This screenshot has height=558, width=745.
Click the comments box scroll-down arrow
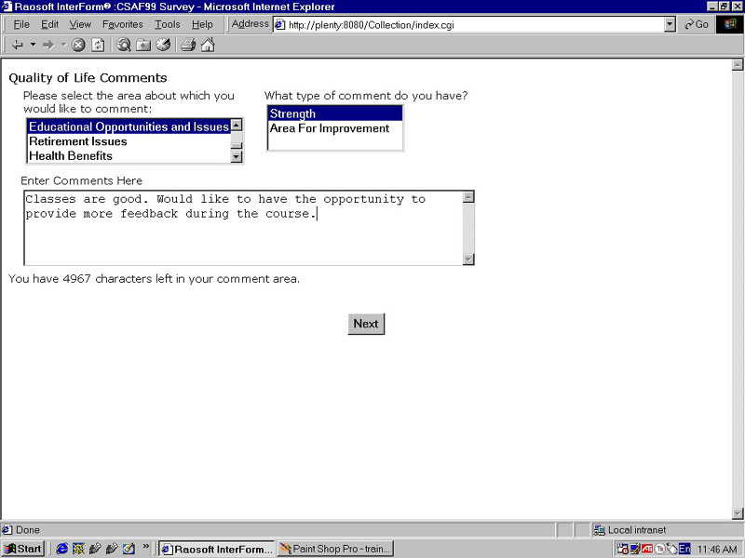(x=468, y=259)
